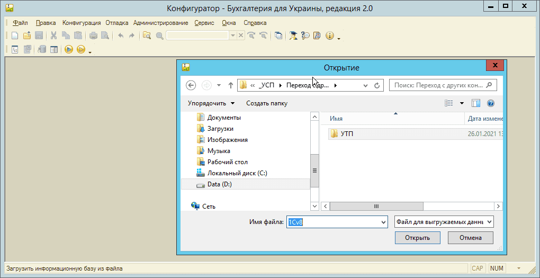The image size is (540, 278).
Task: Click Создать папку button
Action: pyautogui.click(x=267, y=103)
